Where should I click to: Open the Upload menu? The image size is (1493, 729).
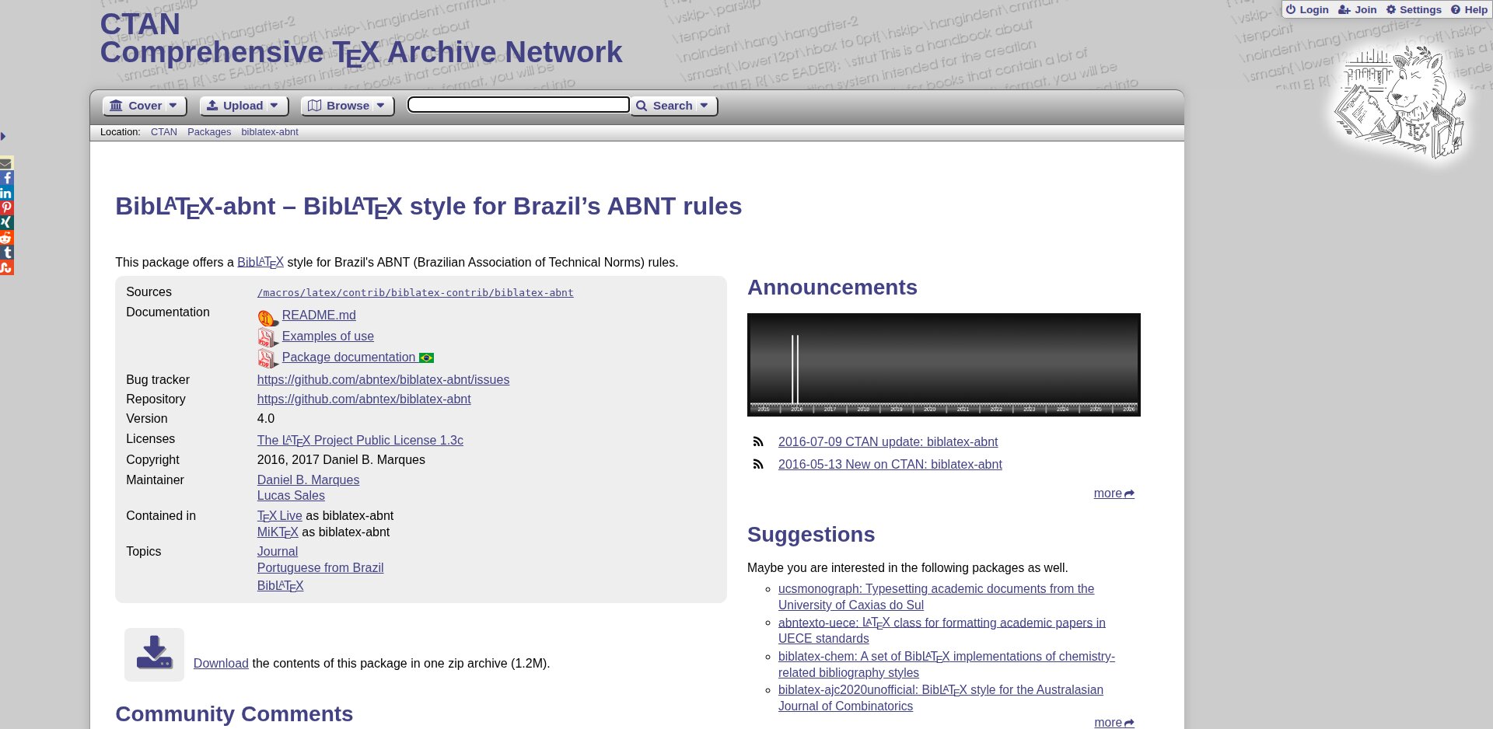point(243,106)
